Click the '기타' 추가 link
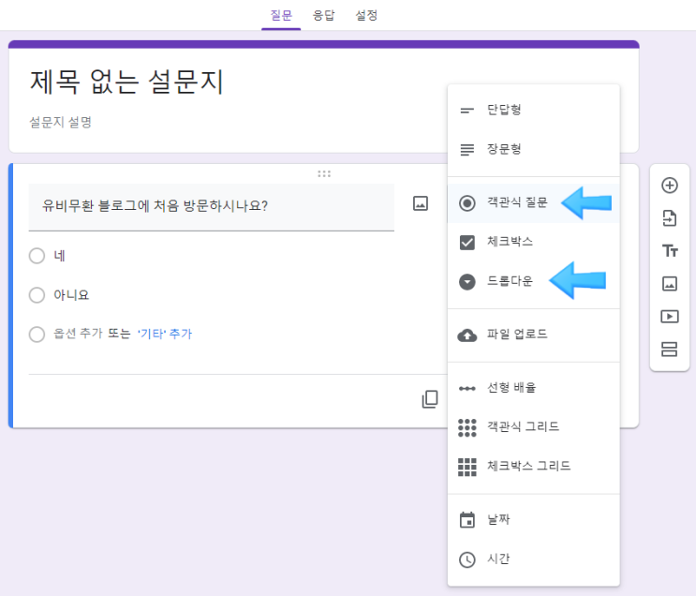Viewport: 696px width, 596px height. pos(164,334)
